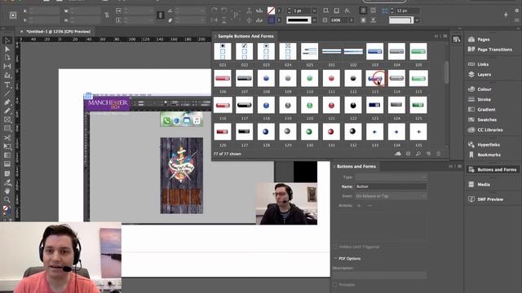522x293 pixels.
Task: Open the Event dropdown On Release or Tap
Action: [391, 196]
